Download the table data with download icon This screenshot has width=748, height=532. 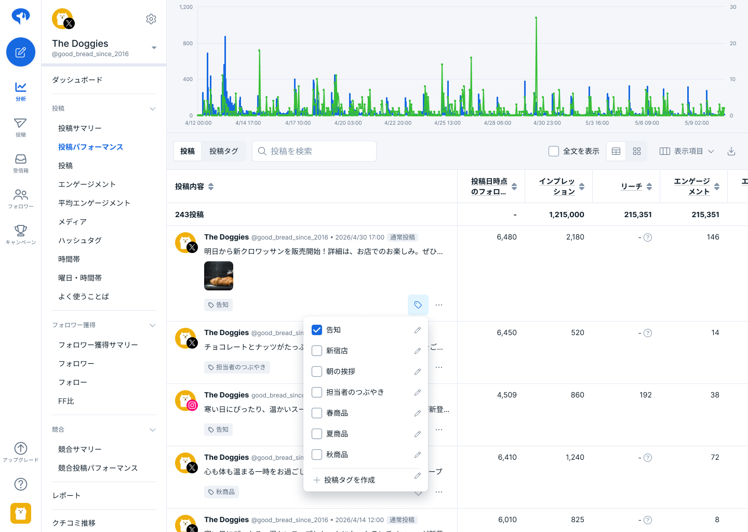pyautogui.click(x=731, y=151)
